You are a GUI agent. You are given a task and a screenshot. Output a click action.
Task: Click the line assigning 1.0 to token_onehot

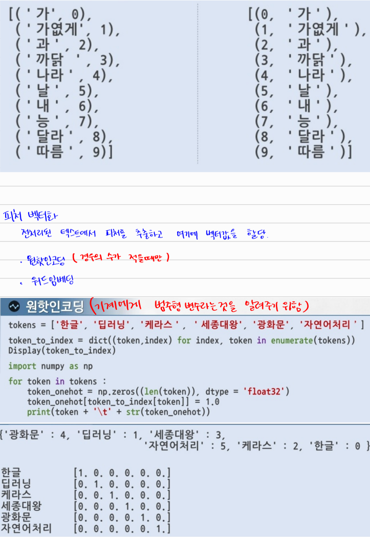point(123,401)
